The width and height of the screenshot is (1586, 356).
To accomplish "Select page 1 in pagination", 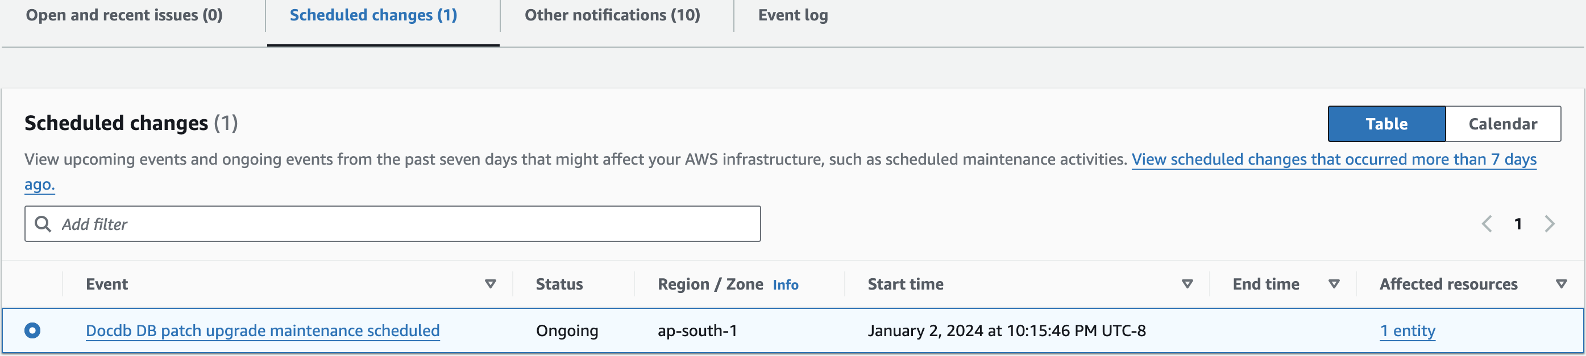I will pyautogui.click(x=1518, y=223).
